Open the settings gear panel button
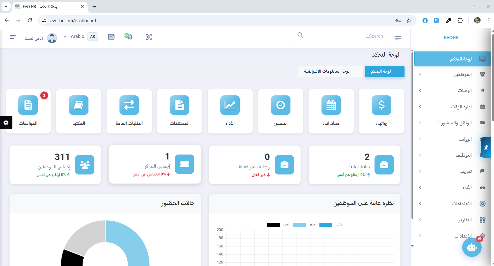This screenshot has height=266, width=494. pyautogui.click(x=6, y=123)
